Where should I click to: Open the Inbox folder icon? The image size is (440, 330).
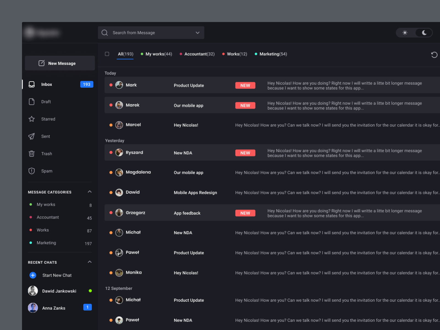click(x=32, y=84)
